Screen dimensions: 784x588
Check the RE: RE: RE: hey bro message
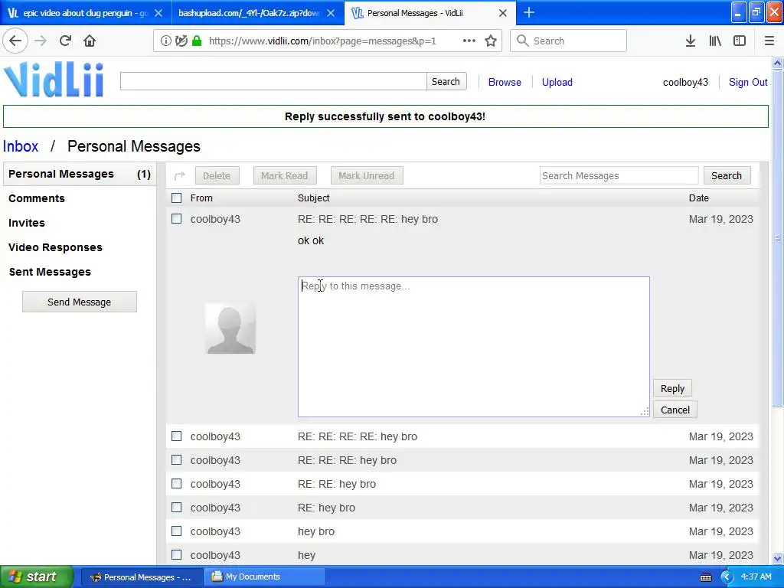[x=177, y=460]
